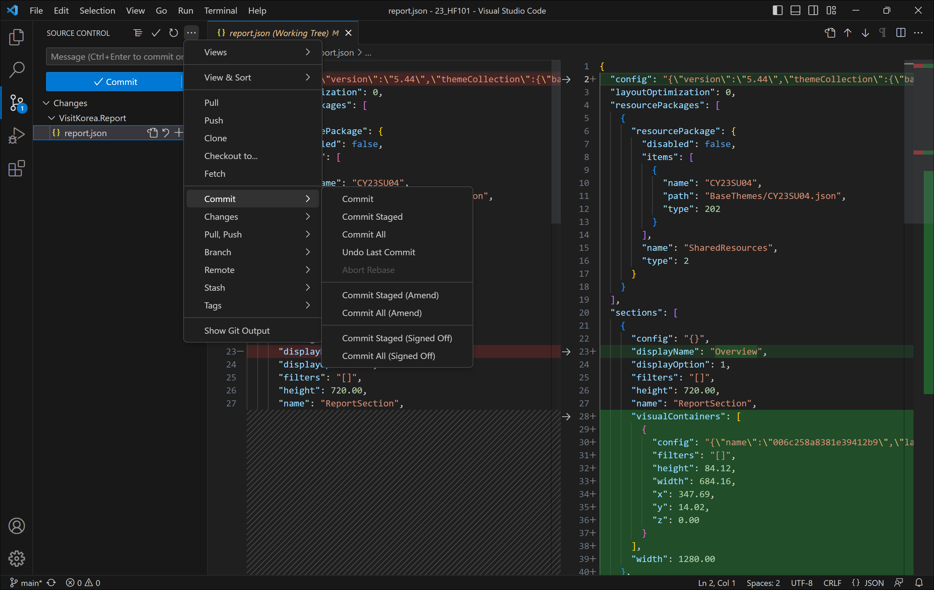Choose Commit All (Amend) option
Screen dimensions: 934x590
pyautogui.click(x=381, y=313)
